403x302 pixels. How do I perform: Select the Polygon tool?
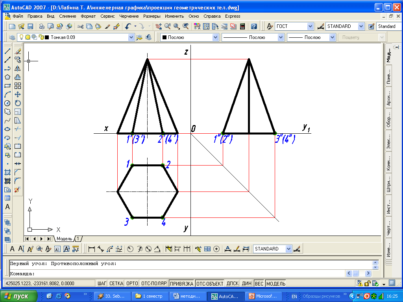(7, 77)
